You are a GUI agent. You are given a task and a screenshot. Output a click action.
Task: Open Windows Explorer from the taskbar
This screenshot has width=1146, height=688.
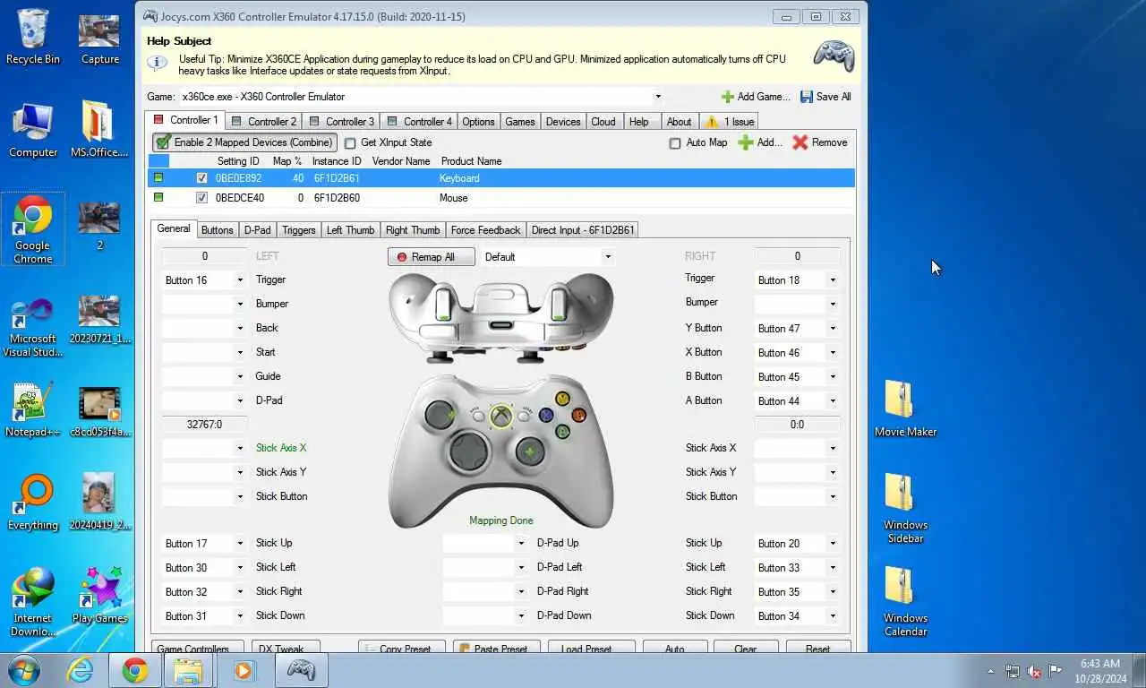click(189, 670)
